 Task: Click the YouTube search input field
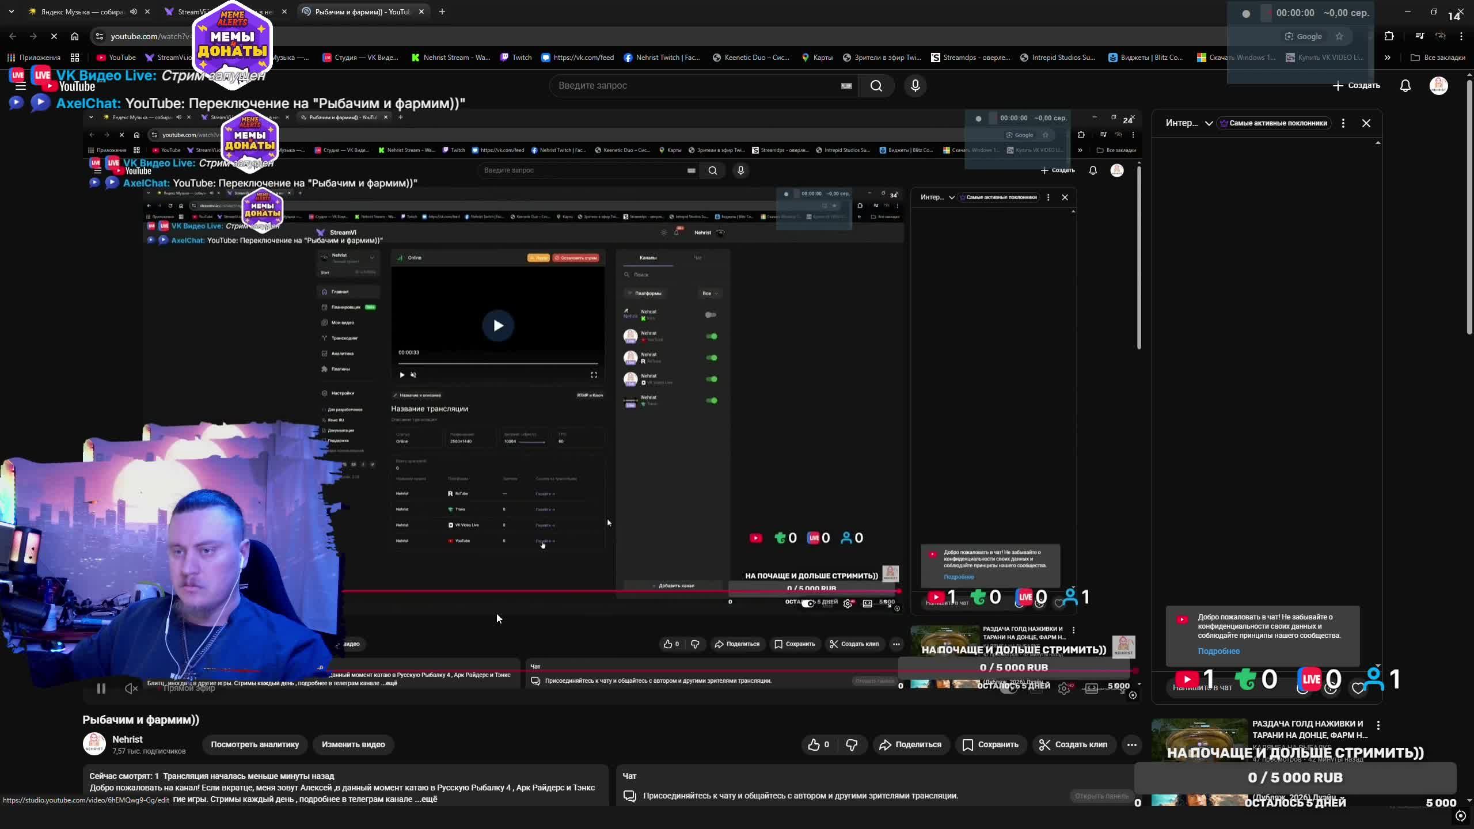(691, 86)
